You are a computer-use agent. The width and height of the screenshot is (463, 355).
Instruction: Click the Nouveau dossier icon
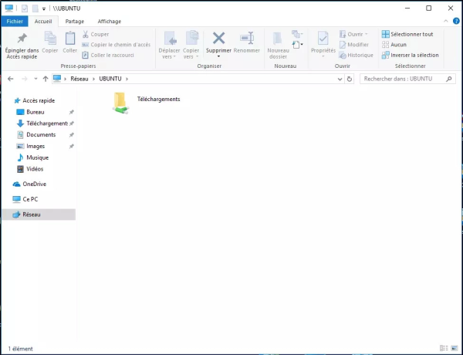(278, 39)
